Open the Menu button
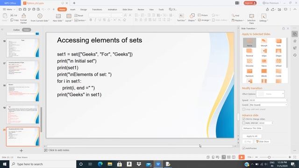The image size is (299, 168). click(9, 9)
